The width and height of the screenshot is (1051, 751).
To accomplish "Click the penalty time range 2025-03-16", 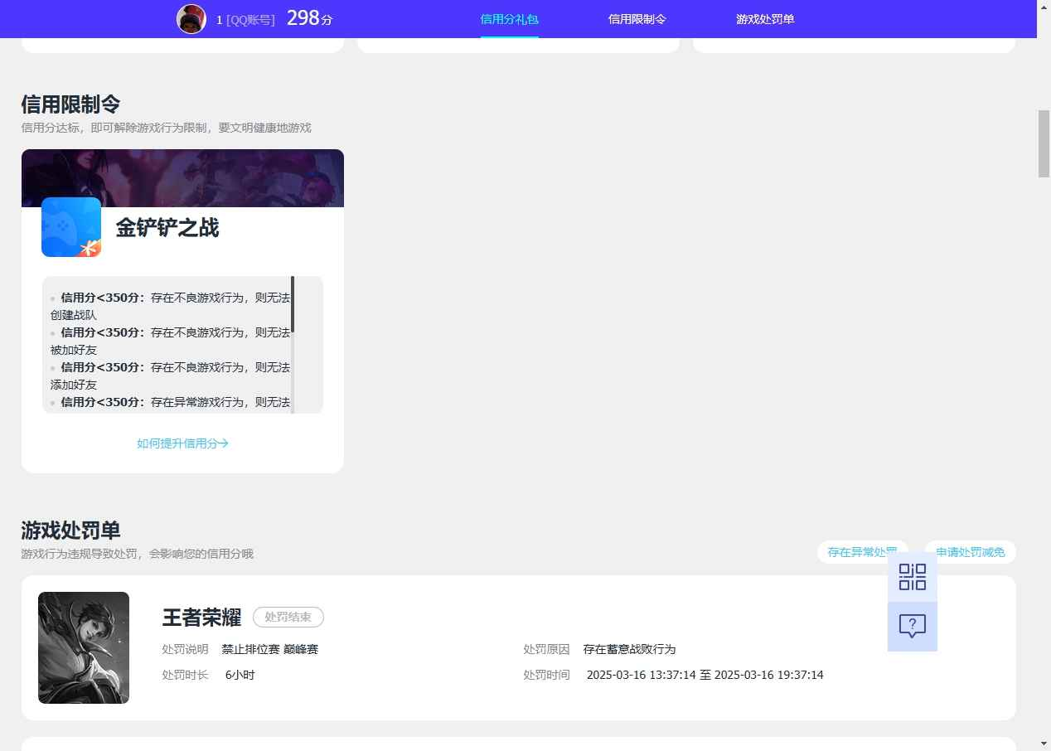I will [705, 675].
